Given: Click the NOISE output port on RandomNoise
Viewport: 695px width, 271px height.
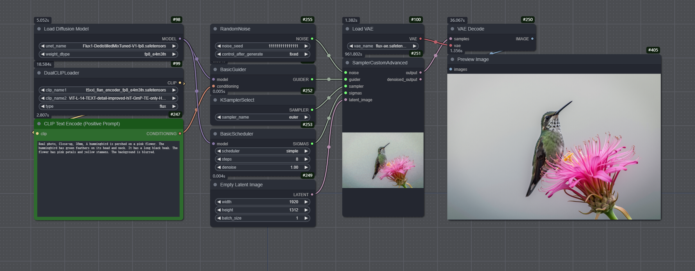Looking at the screenshot, I should [x=312, y=39].
